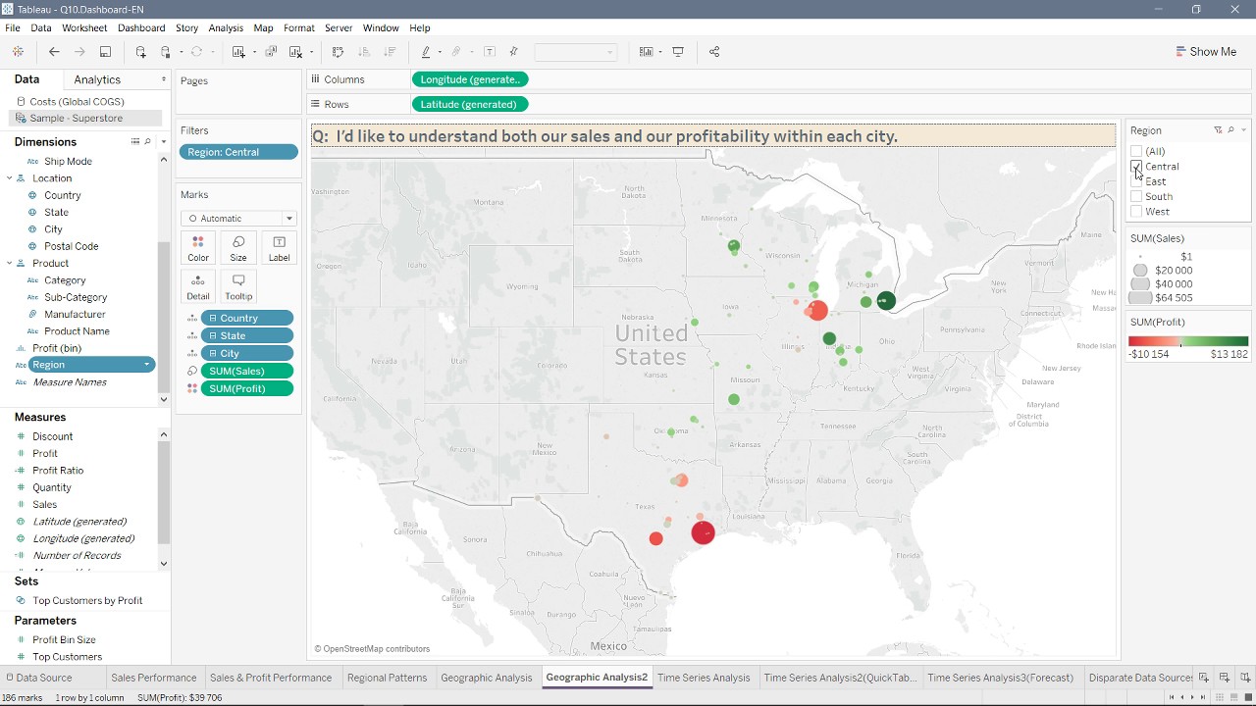The image size is (1256, 706).
Task: Open the Tooltip marks card button
Action: pyautogui.click(x=238, y=286)
